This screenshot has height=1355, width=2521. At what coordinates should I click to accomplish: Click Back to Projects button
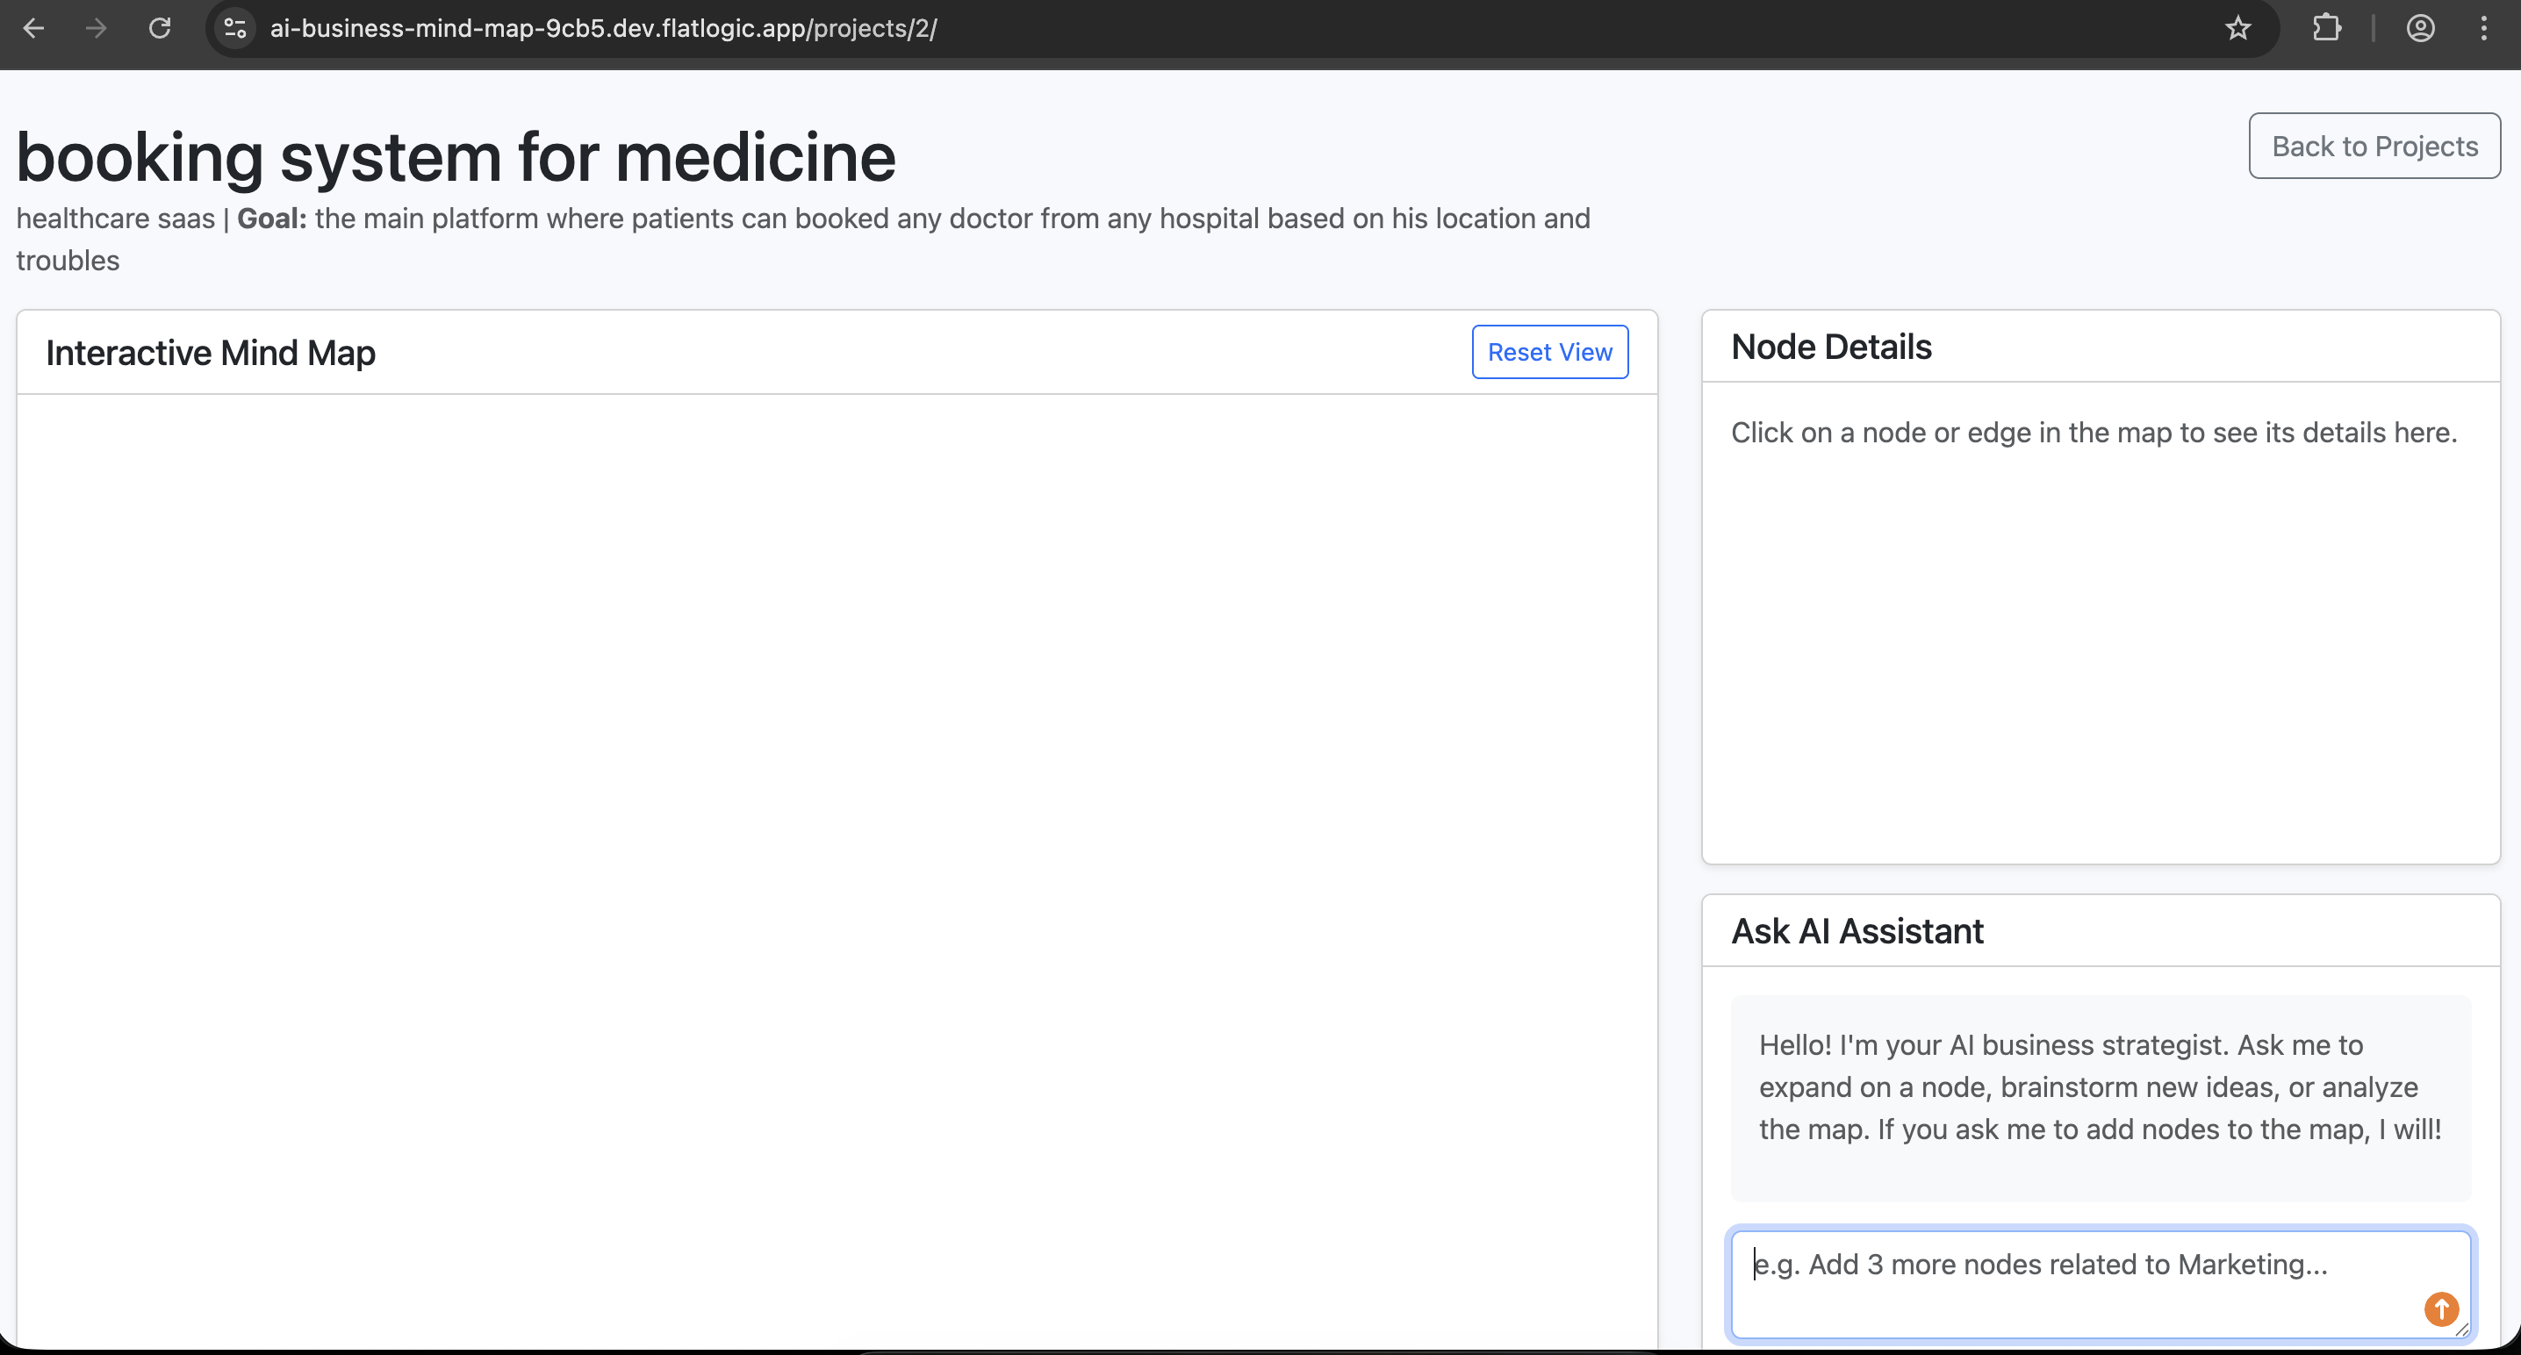[2374, 146]
